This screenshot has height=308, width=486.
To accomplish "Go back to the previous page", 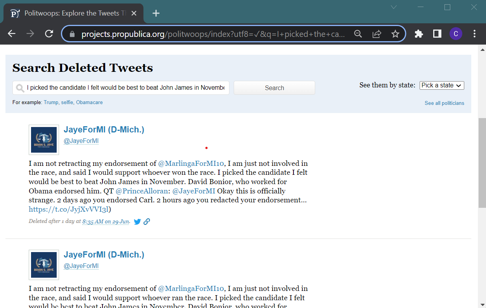I will click(x=12, y=34).
